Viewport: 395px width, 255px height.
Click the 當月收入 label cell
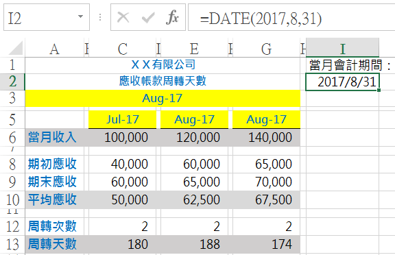pyautogui.click(x=54, y=138)
